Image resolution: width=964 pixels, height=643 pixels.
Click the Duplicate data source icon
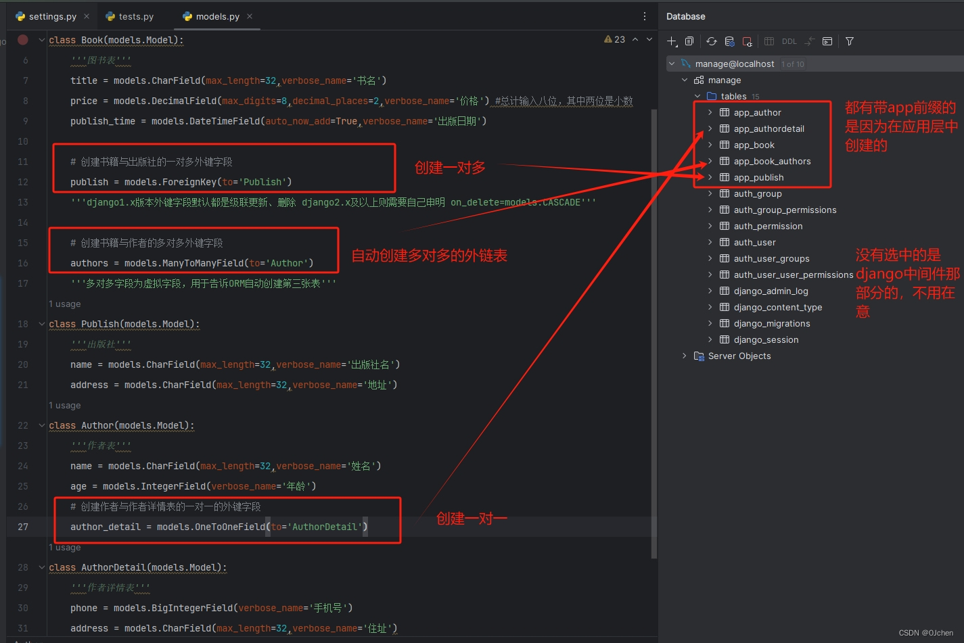click(689, 41)
